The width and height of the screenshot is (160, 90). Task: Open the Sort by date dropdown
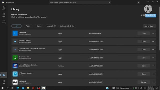[x=149, y=26]
